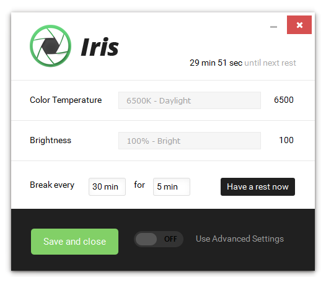Click the Iris aperture logo icon
This screenshot has height=285, width=326.
coord(51,46)
